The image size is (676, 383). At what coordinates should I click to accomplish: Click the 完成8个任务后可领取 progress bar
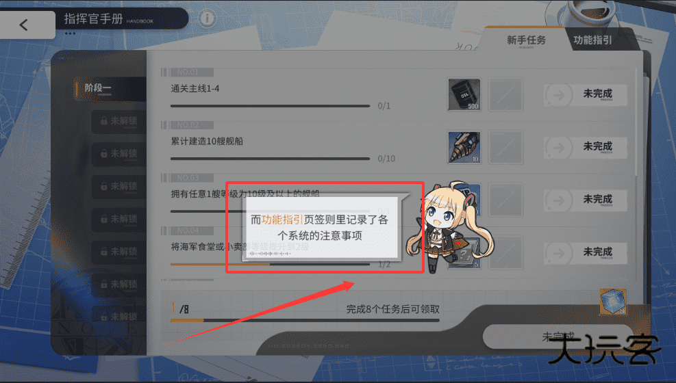point(305,320)
